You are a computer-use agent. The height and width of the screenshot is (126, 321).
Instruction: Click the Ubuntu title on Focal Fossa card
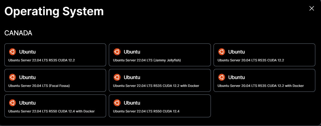(x=27, y=77)
